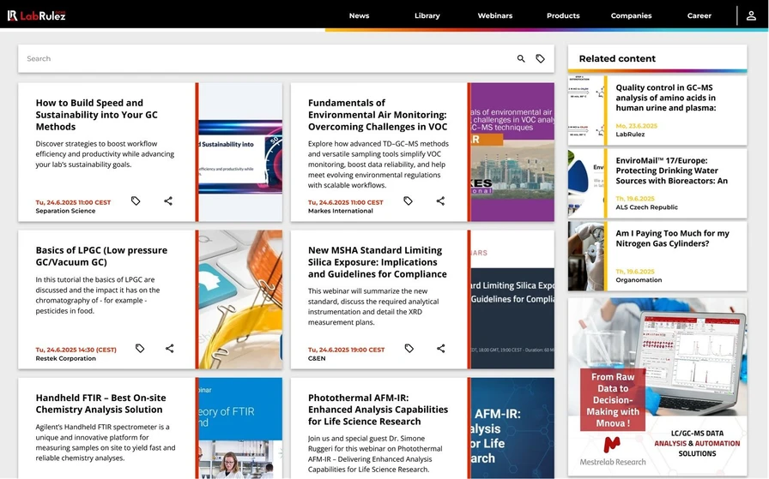Click the 'Tu, 24.6.2025 14:30 (CEST)' date

[76, 350]
